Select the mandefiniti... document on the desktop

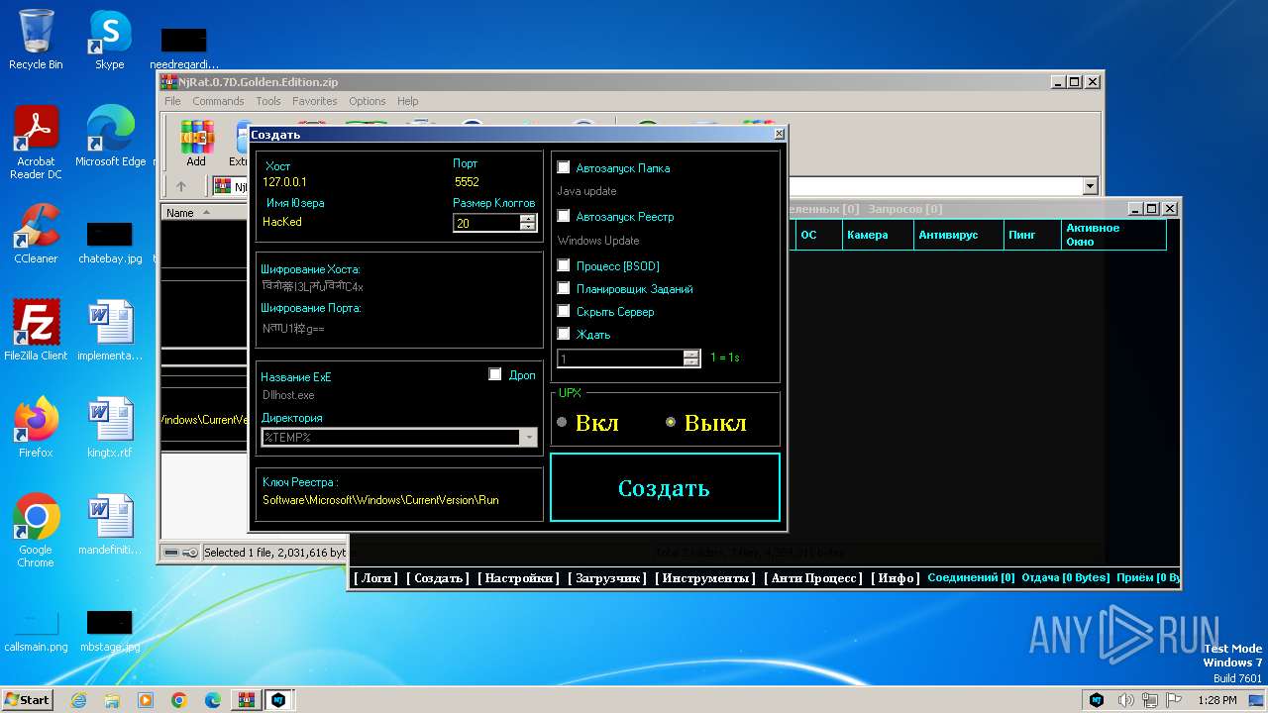[110, 525]
